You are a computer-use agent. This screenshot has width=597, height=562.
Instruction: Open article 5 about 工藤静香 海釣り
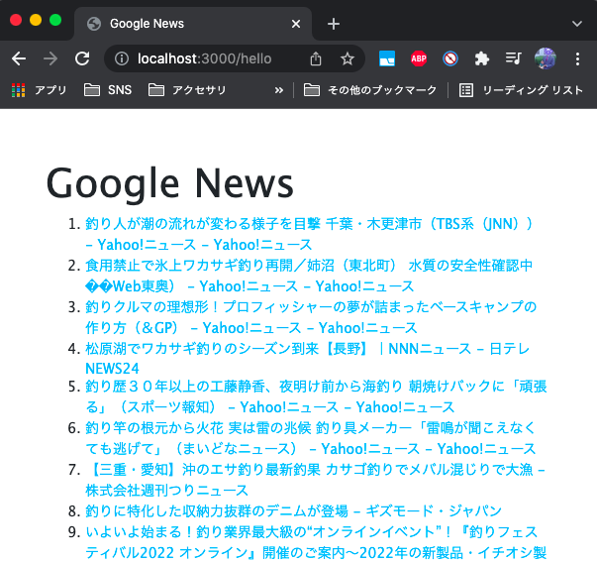coord(316,396)
